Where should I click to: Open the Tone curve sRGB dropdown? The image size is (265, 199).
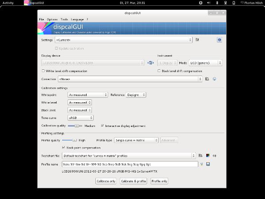[80, 118]
